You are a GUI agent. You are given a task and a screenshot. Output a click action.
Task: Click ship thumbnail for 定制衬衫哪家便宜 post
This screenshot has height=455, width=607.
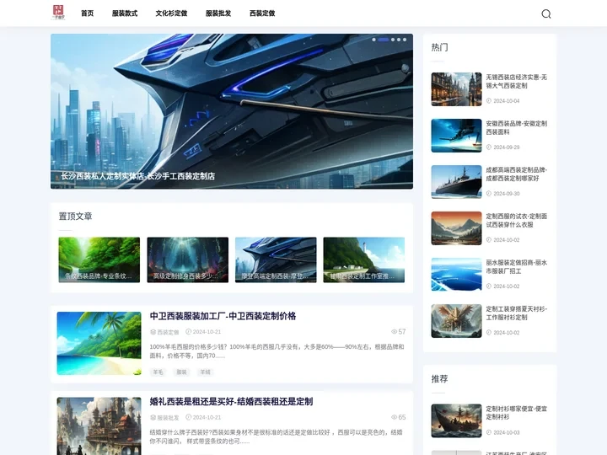pos(456,420)
